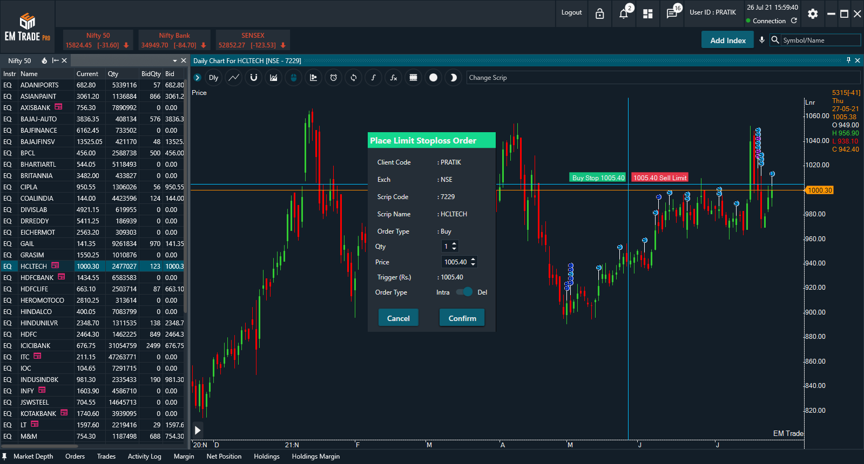Toggle Intra/Del order type switch
The image size is (864, 464).
coord(464,292)
